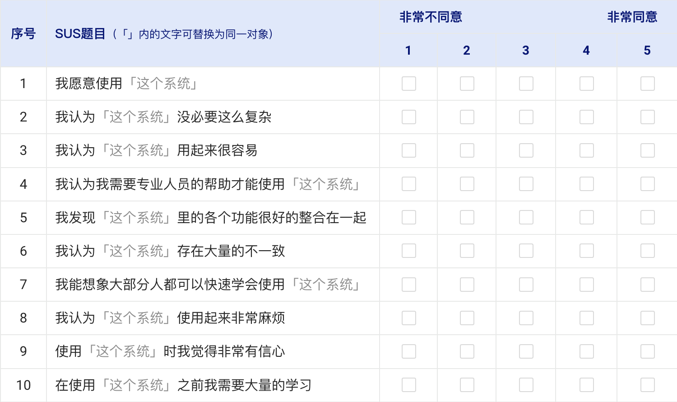Image resolution: width=677 pixels, height=402 pixels.
Task: Click the SUS题目 column header
Action: point(80,34)
